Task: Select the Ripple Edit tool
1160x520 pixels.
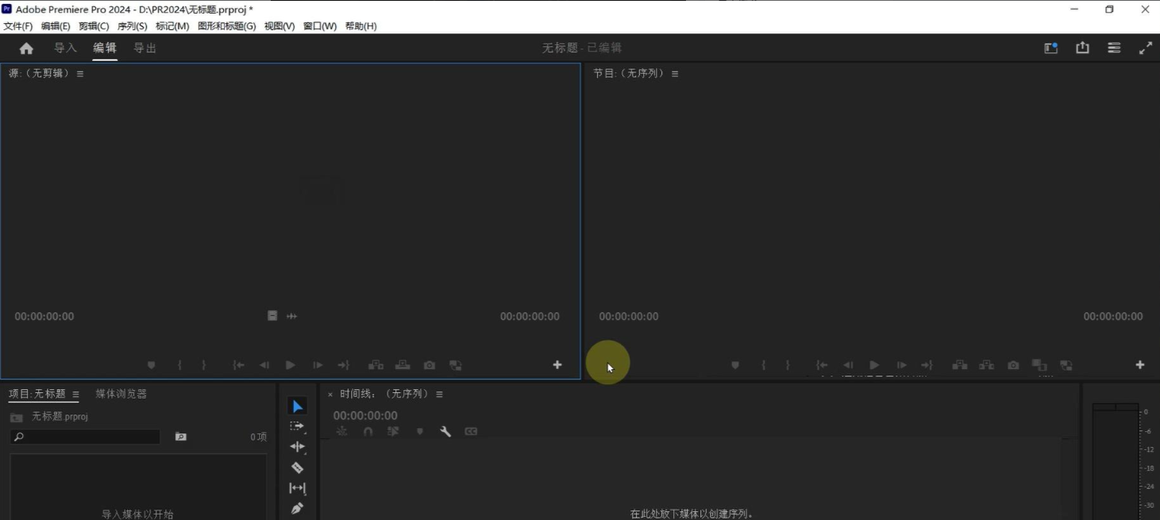Action: pos(297,447)
